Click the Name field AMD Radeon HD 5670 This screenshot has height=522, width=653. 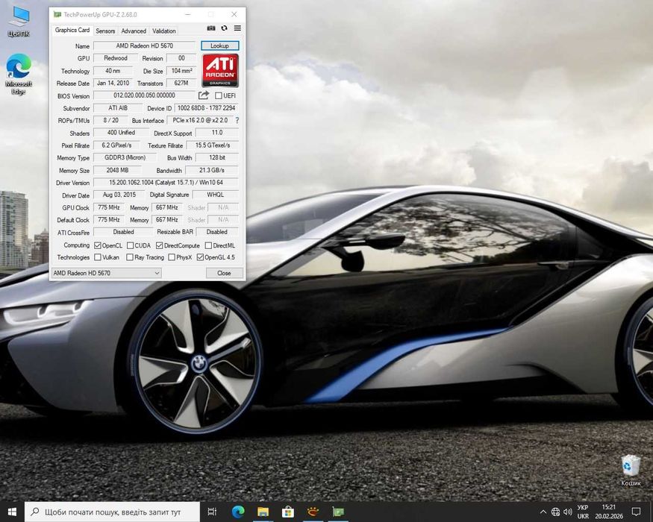tap(144, 45)
